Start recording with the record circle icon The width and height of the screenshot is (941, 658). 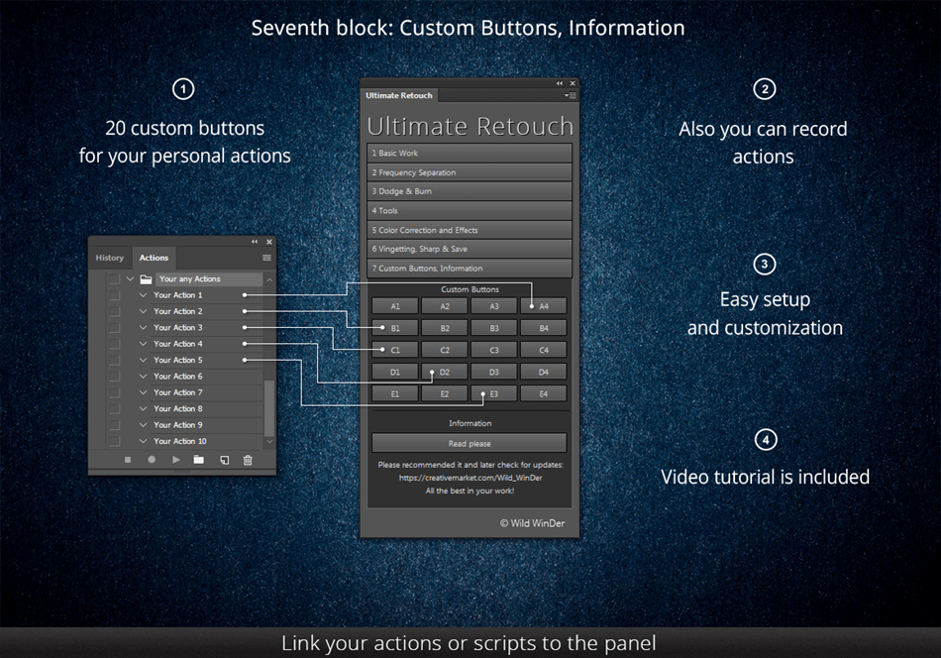[x=152, y=459]
